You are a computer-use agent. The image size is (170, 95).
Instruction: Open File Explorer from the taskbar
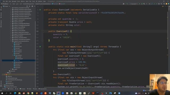click(x=19, y=93)
